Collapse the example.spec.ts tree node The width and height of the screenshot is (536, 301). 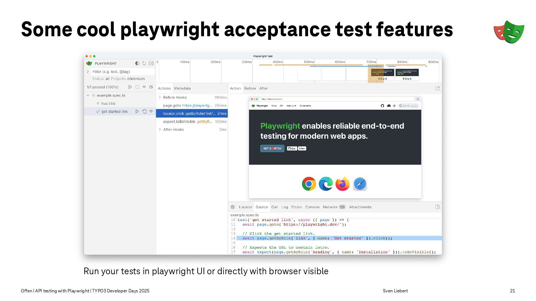(x=88, y=95)
